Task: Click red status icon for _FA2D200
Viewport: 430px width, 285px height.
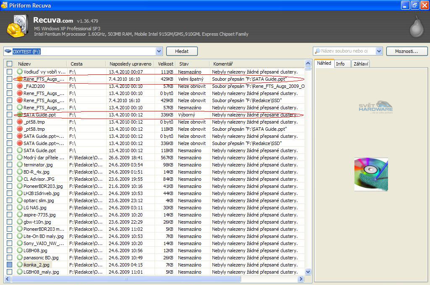Action: coord(19,86)
